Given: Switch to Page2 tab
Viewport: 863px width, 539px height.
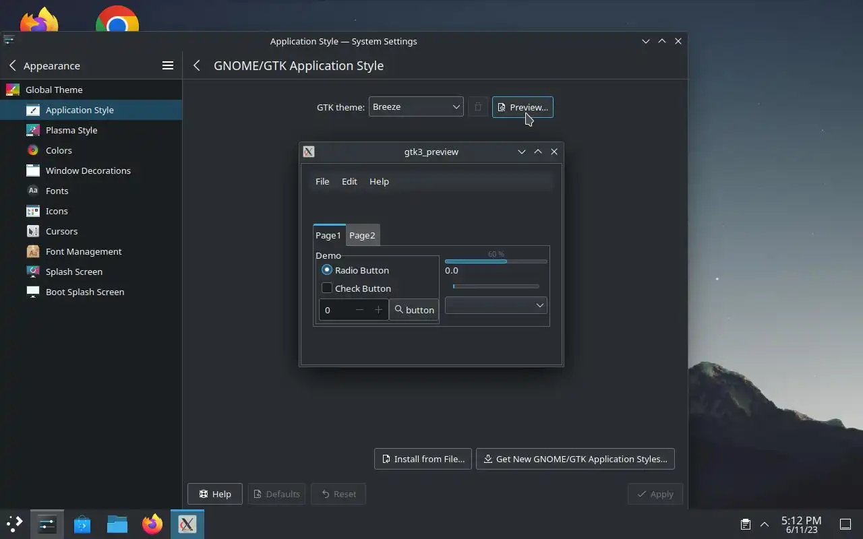Looking at the screenshot, I should point(363,235).
